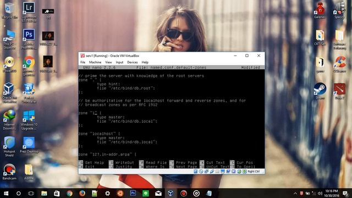Open Ubuntu icon in the taskbar
The height and width of the screenshot is (198, 352).
(x=120, y=193)
